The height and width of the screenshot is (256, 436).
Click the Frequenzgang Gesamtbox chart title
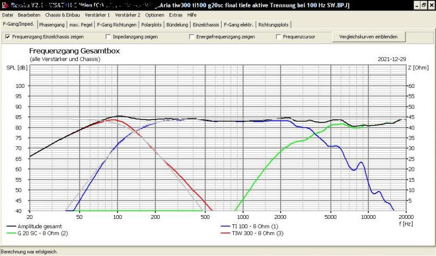point(75,51)
